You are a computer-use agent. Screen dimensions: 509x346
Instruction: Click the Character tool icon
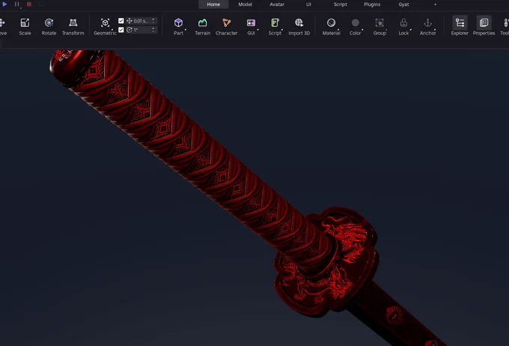coord(227,22)
